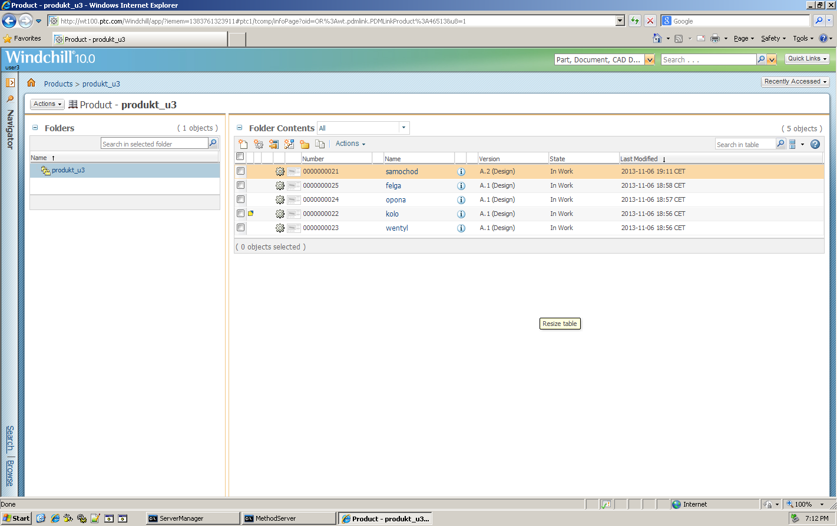Image resolution: width=837 pixels, height=526 pixels.
Task: Toggle the select-all checkbox in table header
Action: click(240, 157)
